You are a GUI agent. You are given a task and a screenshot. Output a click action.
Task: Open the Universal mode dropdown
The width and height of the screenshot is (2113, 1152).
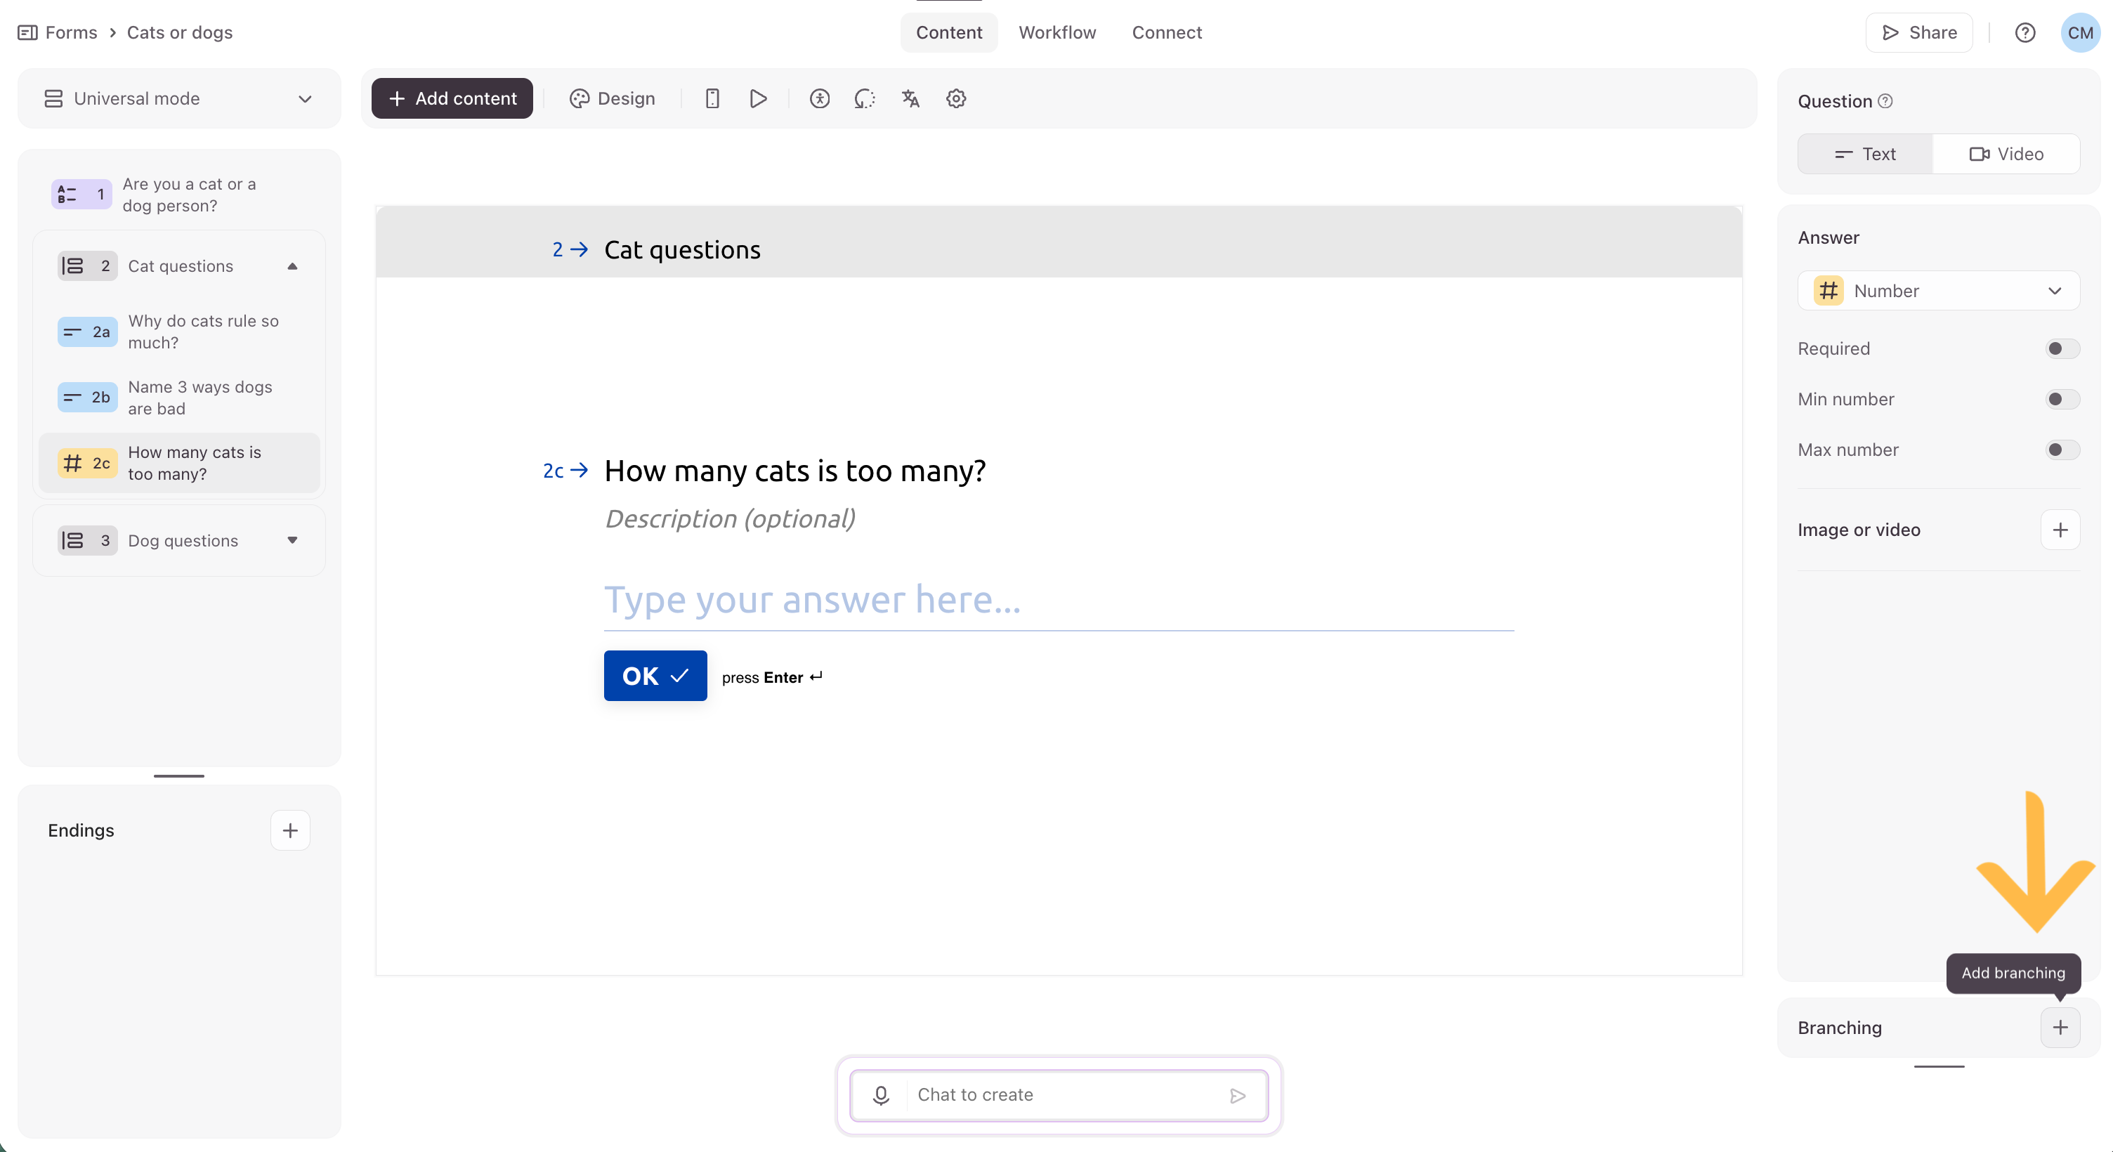click(179, 98)
